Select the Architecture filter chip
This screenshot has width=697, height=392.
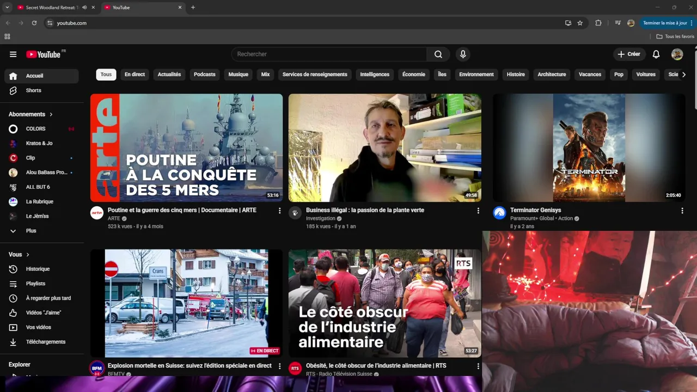tap(552, 75)
